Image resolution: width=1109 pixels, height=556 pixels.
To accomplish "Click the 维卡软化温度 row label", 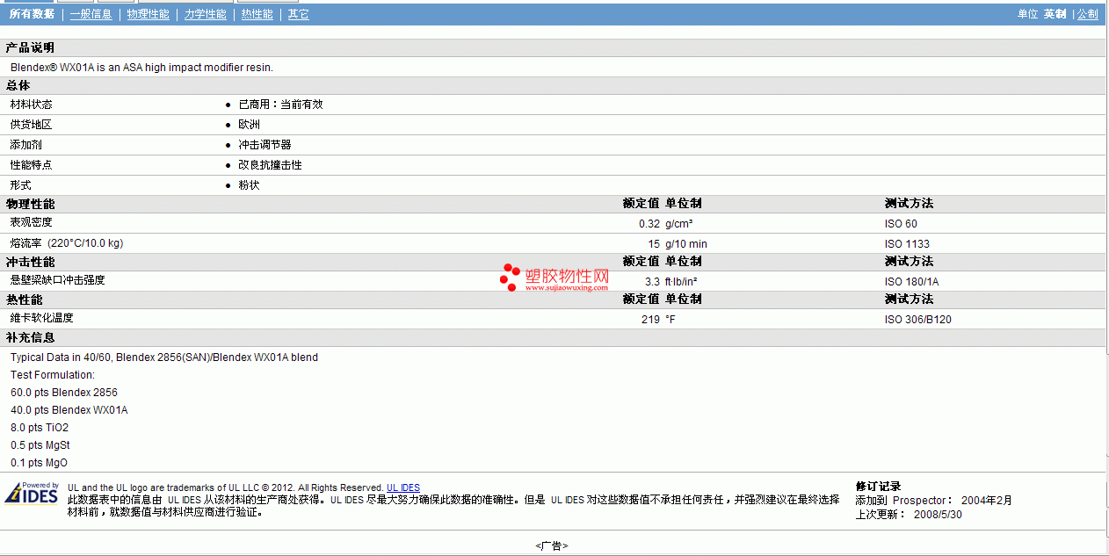I will click(41, 318).
